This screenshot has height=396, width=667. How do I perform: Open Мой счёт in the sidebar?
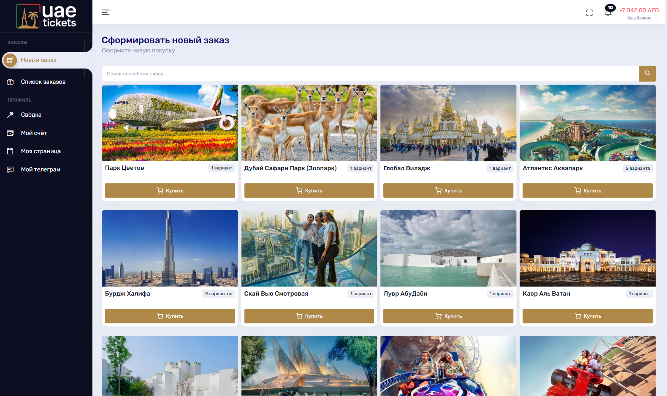(x=34, y=133)
